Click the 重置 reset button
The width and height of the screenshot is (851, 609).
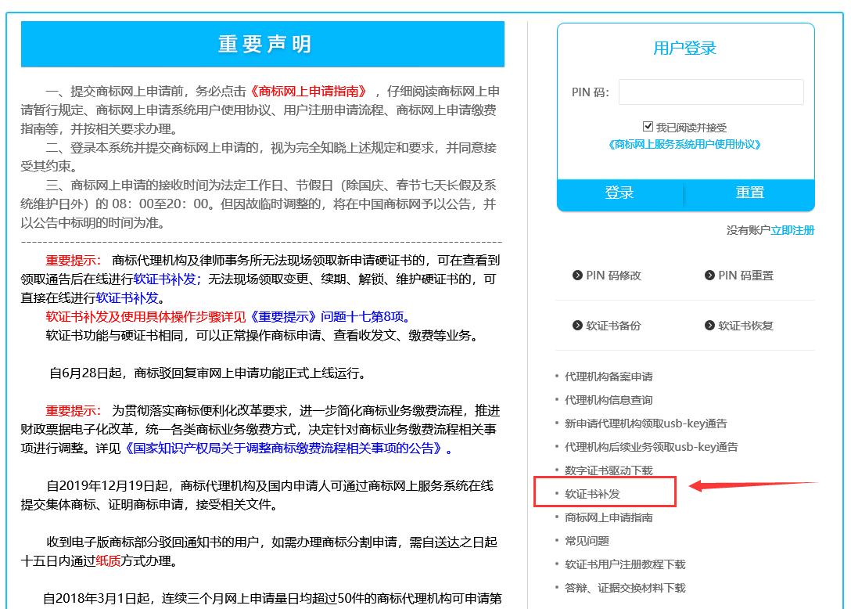pyautogui.click(x=749, y=193)
